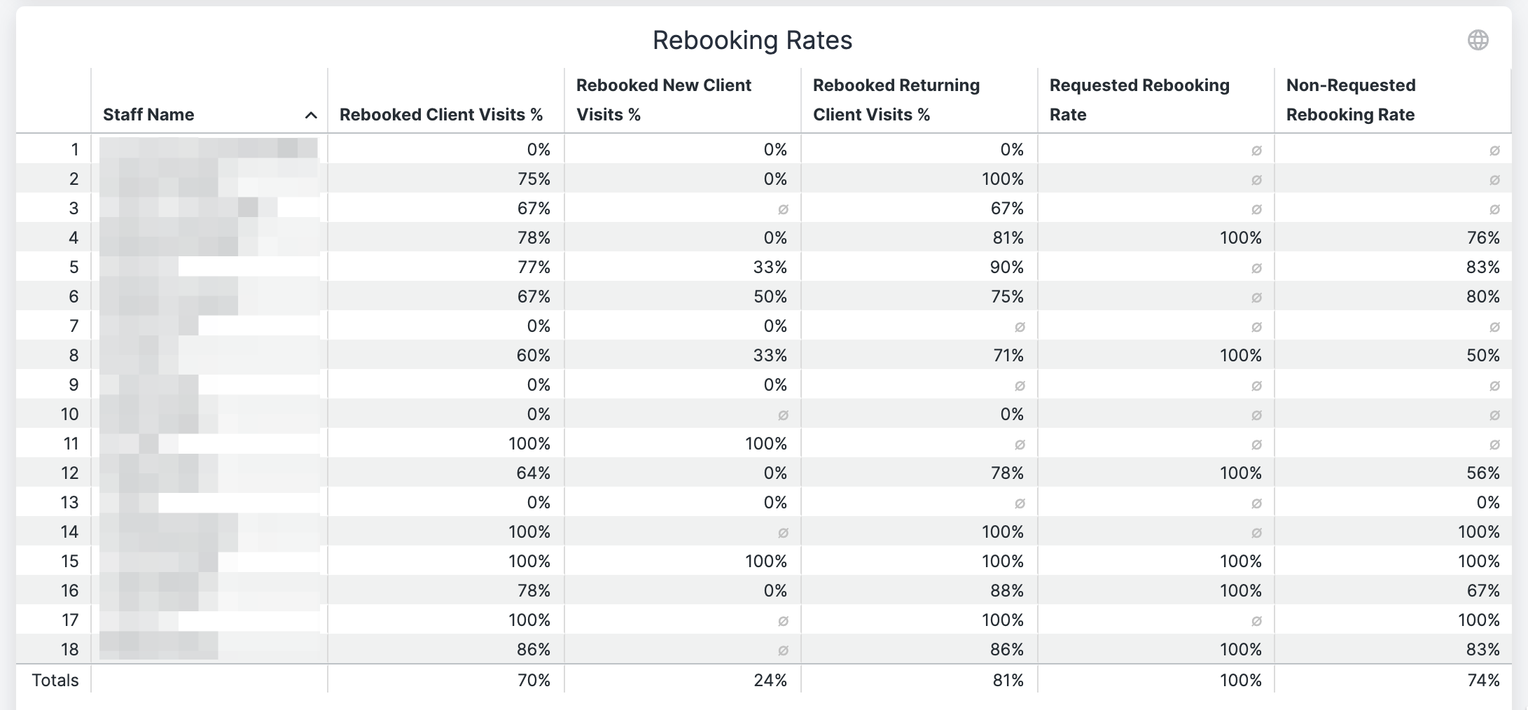Viewport: 1528px width, 710px height.
Task: Click the null icon in row 3 new client column
Action: tap(783, 209)
